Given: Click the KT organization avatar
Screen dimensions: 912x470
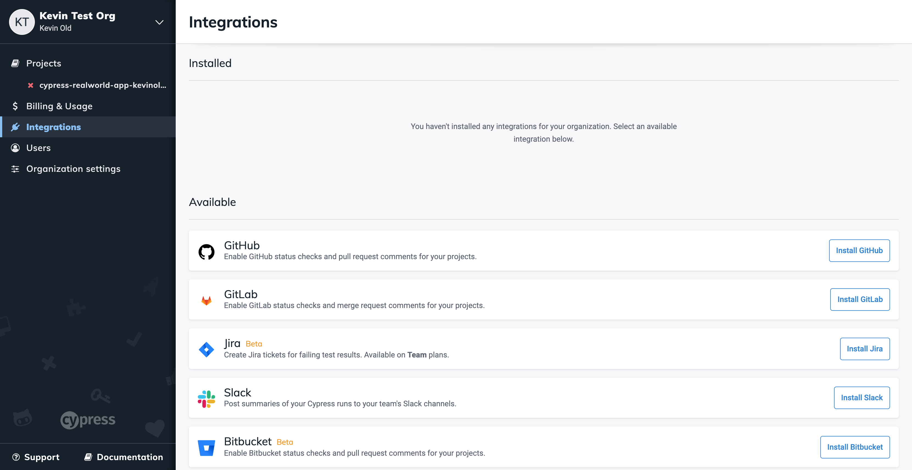Looking at the screenshot, I should (22, 22).
